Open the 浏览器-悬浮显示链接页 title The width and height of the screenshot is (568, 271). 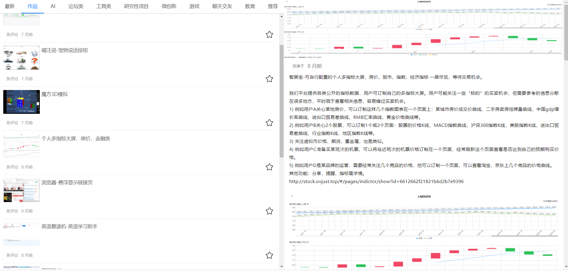coord(67,182)
